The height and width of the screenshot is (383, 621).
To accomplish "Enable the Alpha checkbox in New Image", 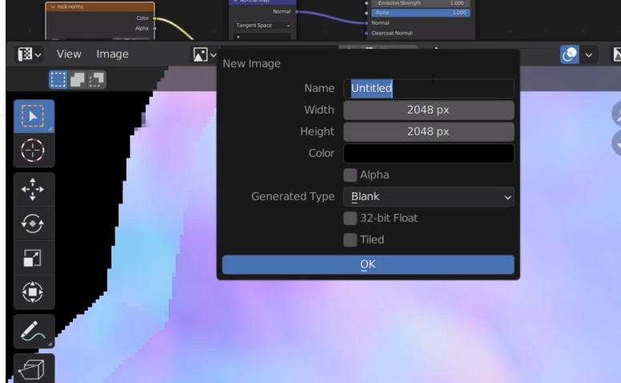I will (x=350, y=175).
